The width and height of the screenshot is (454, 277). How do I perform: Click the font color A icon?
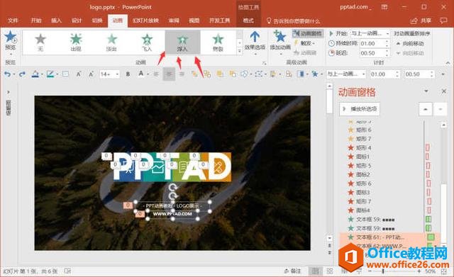pos(141,74)
